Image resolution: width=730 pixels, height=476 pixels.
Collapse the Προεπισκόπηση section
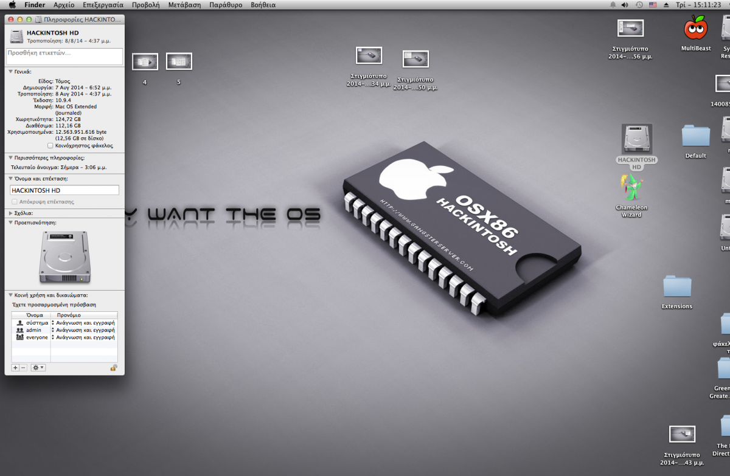(x=10, y=223)
